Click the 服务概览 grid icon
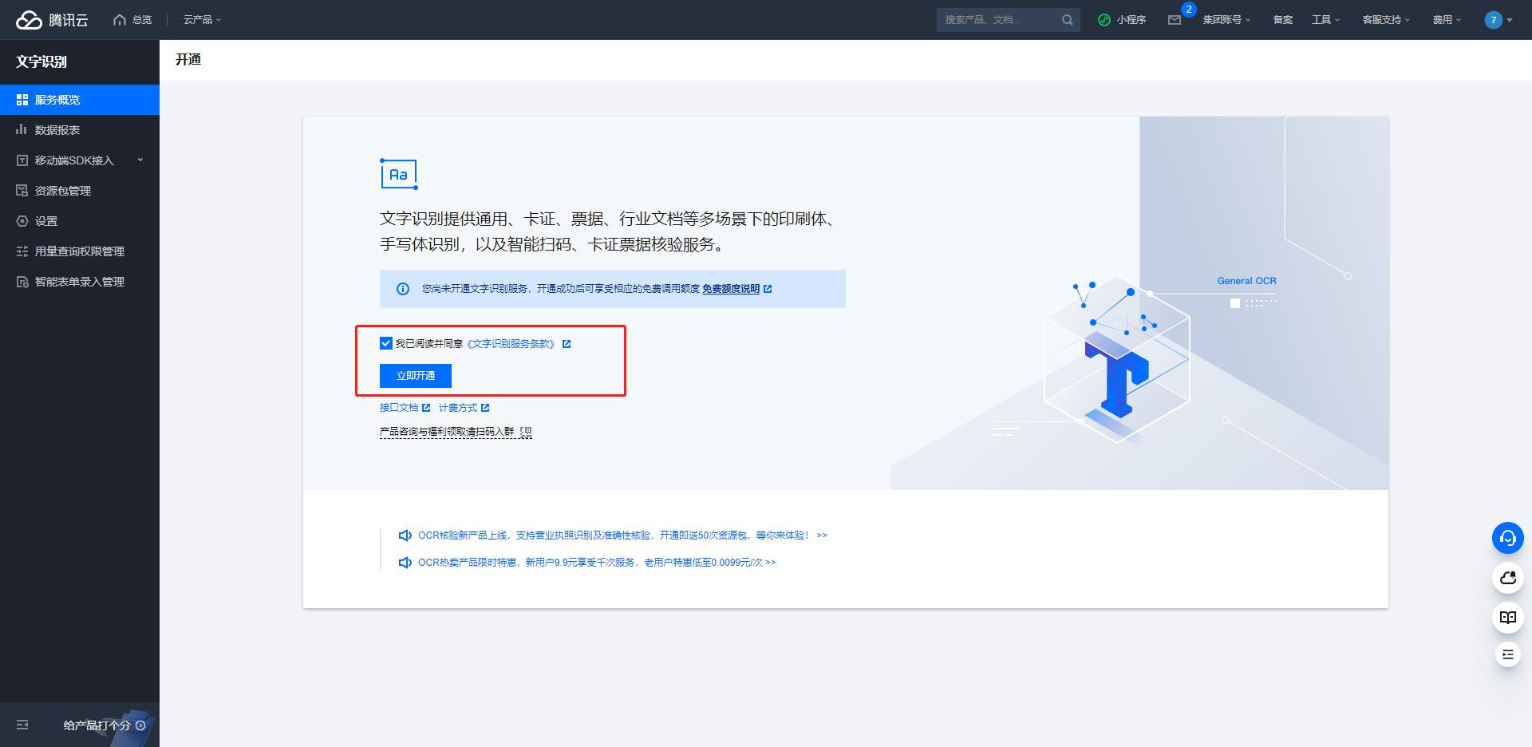Screen dimensions: 1532x747 [22, 100]
